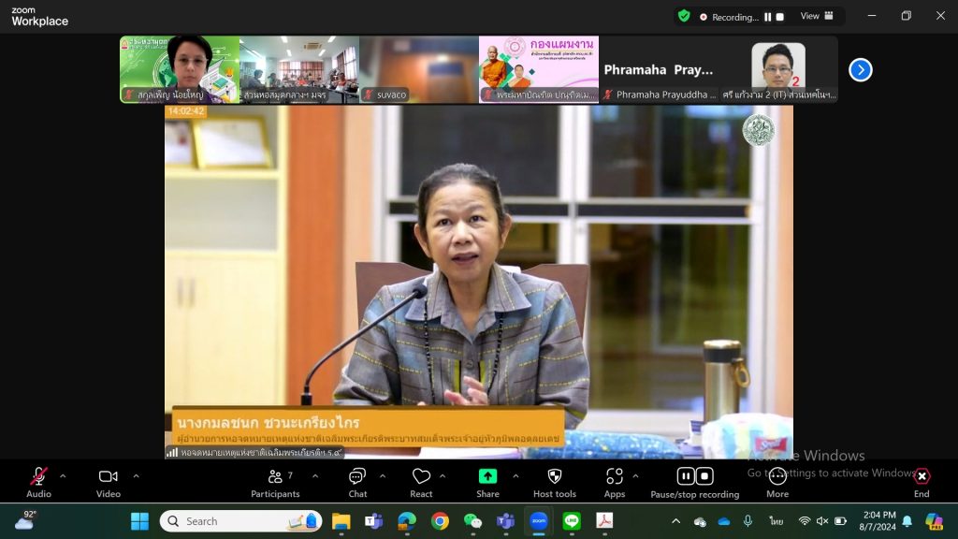Open volume control tray icon
Screen dimensions: 958x539
[x=822, y=521]
